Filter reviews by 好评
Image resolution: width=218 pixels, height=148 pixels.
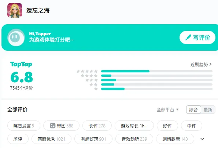point(167,126)
